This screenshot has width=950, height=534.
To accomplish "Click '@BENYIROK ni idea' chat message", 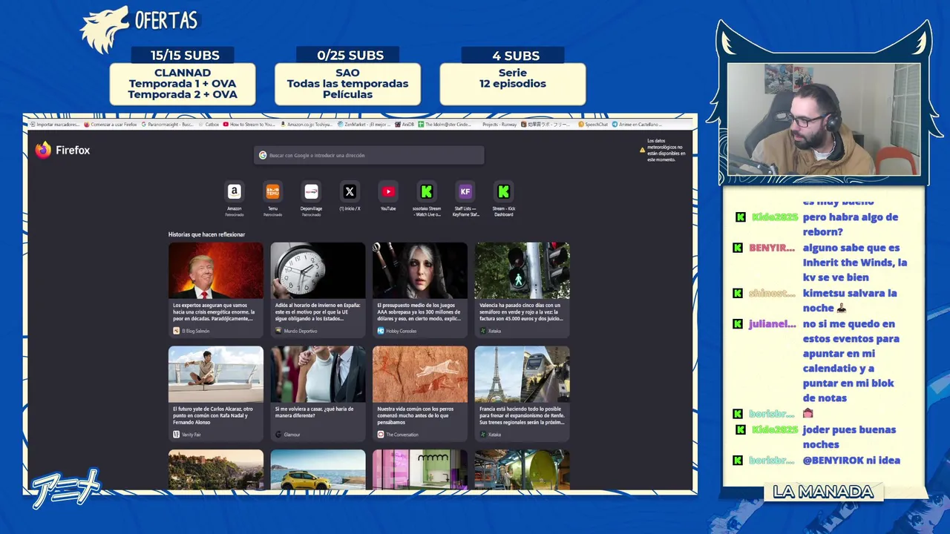I will (x=851, y=461).
